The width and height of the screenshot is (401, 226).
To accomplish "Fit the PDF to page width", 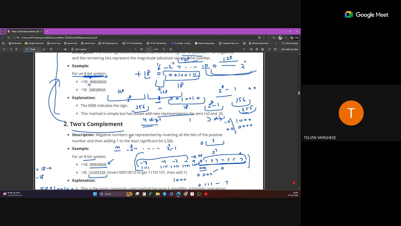I will click(142, 49).
